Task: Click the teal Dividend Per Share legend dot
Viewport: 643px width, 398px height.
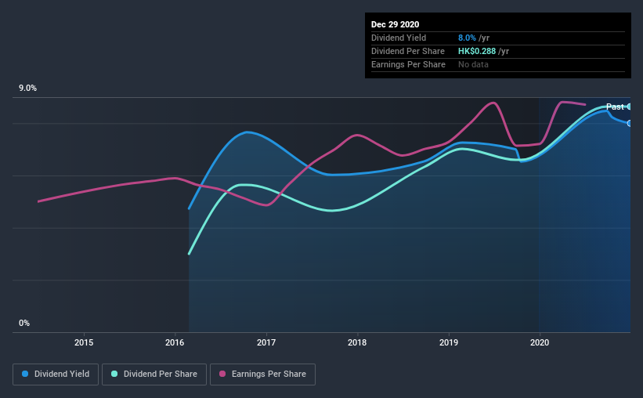Action: pos(114,374)
